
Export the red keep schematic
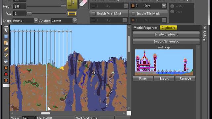point(164,79)
